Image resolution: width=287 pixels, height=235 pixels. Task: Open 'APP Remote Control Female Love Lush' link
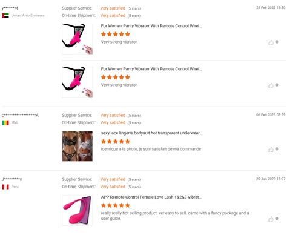[x=151, y=197]
